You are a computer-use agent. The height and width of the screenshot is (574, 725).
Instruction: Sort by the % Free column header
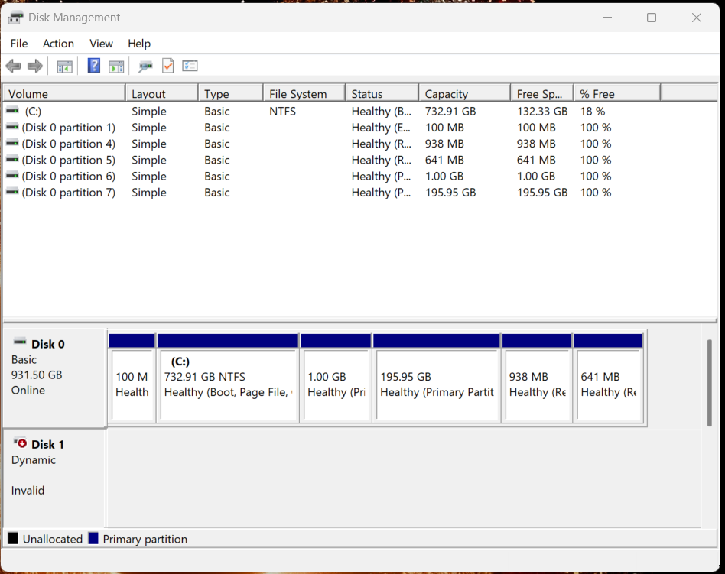pos(616,94)
